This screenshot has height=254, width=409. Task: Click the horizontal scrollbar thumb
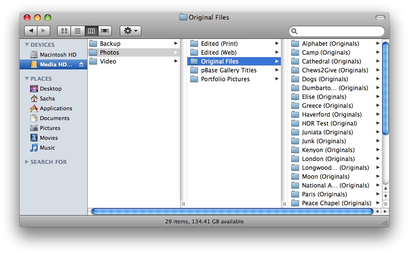(x=232, y=212)
